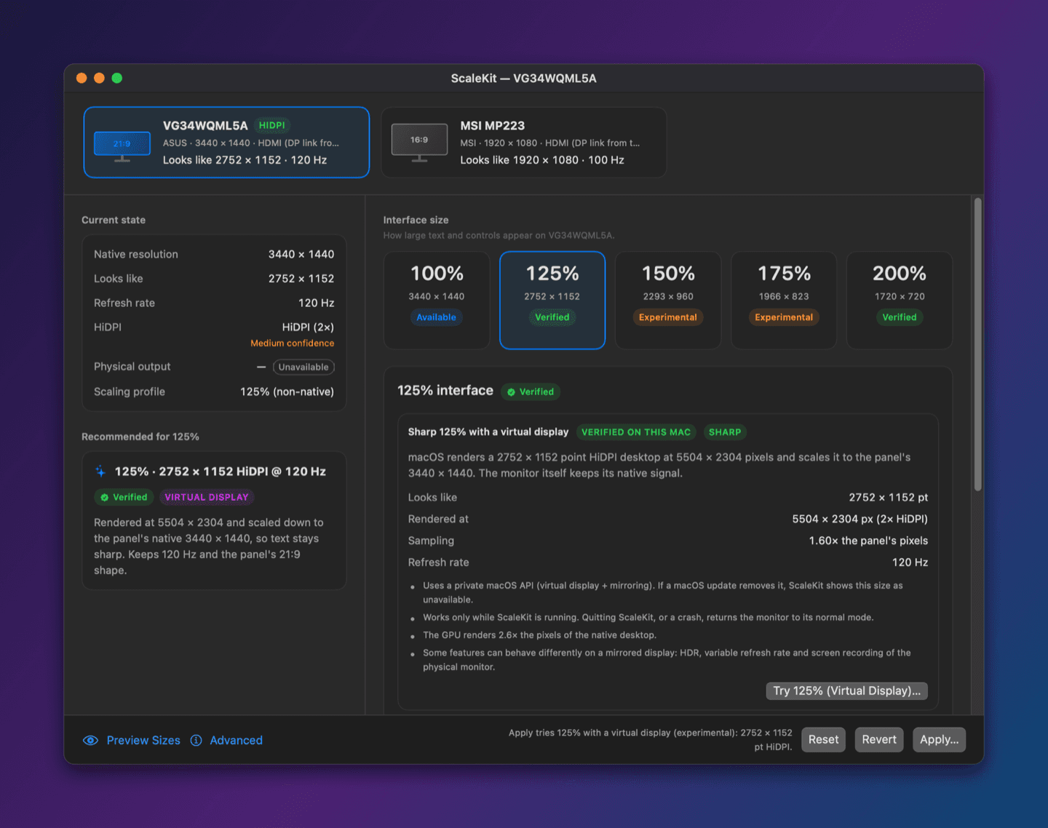Click the Recommended for 125% heading
1048x828 pixels.
[x=140, y=437]
